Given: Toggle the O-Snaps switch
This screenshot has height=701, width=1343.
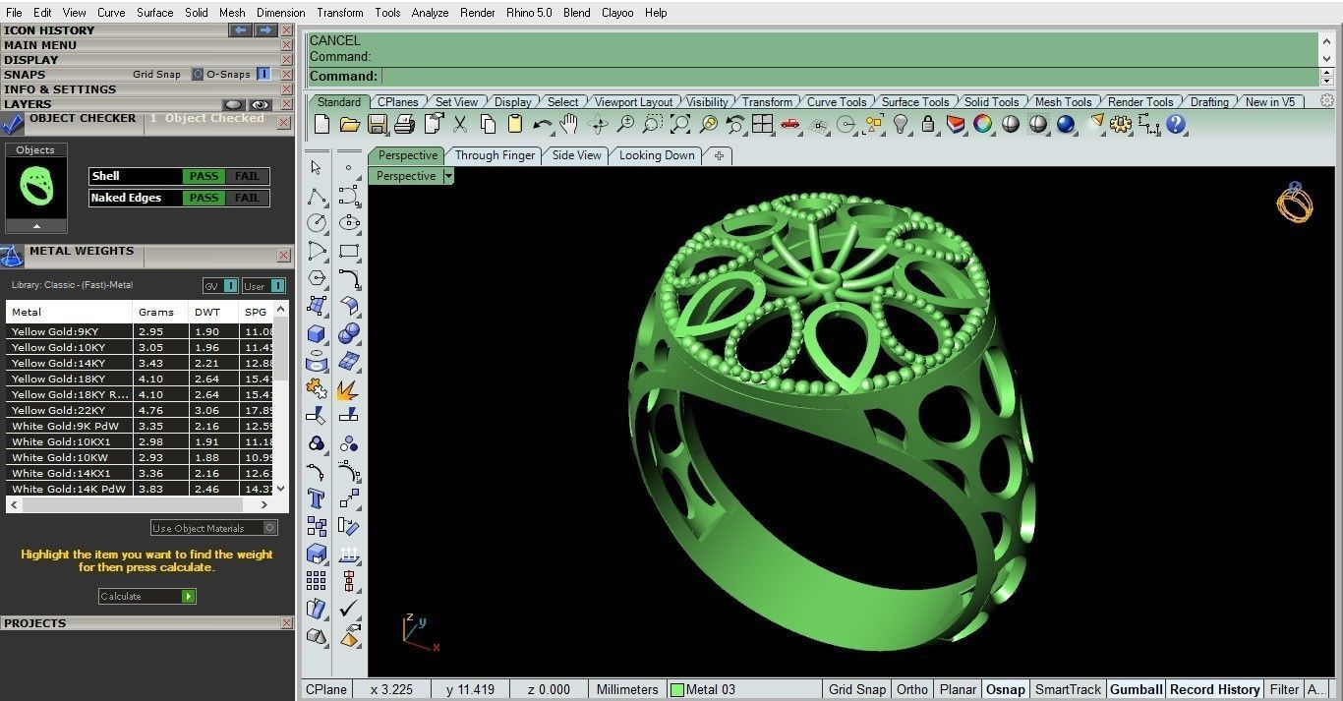Looking at the screenshot, I should coord(263,74).
